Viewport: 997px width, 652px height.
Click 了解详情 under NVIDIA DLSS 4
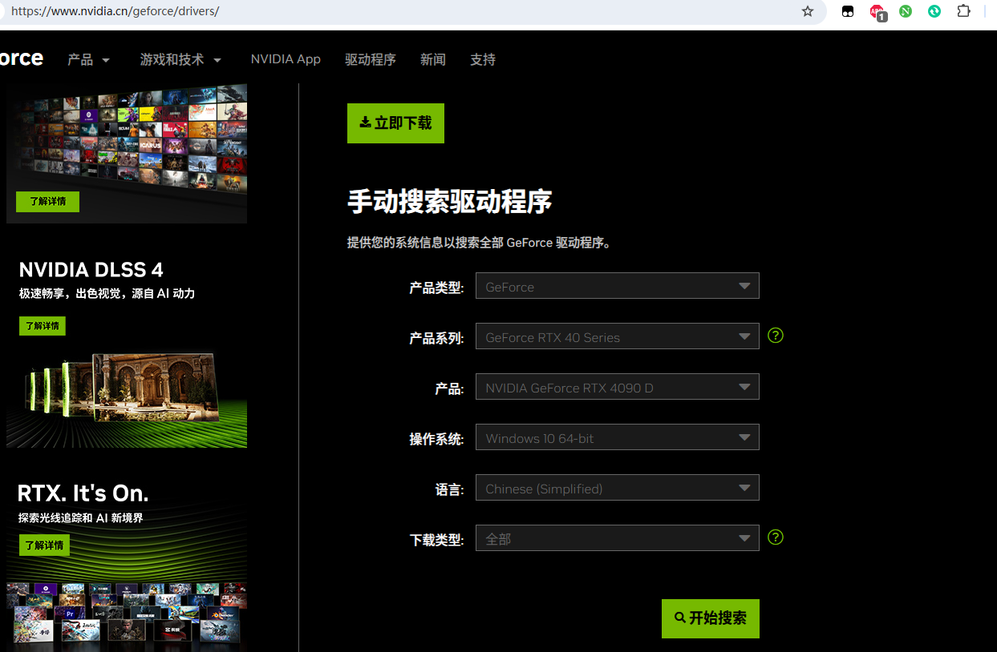coord(43,326)
